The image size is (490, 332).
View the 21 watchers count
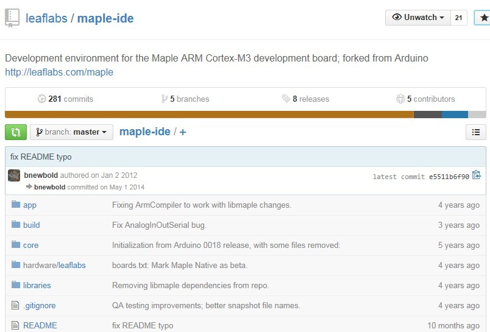click(458, 18)
